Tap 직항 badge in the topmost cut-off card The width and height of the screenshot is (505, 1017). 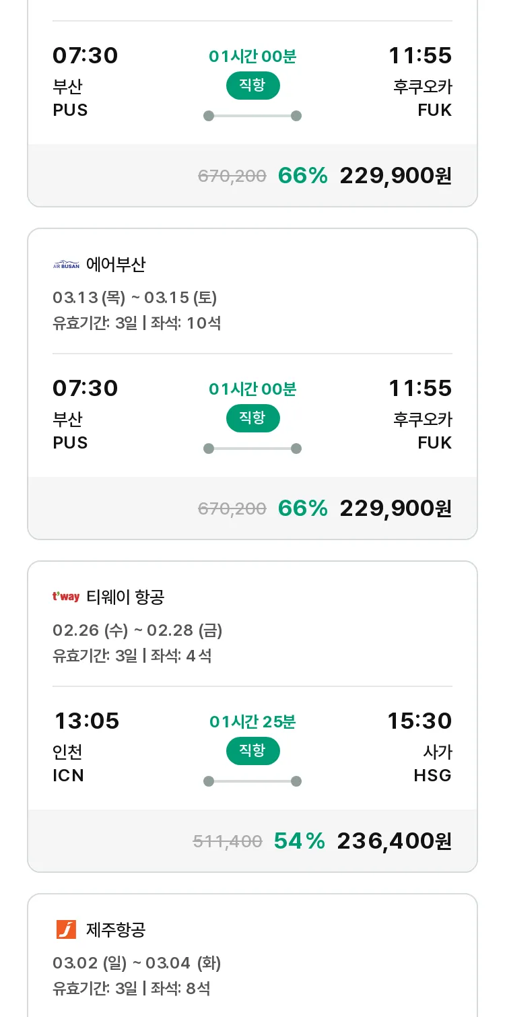click(252, 86)
